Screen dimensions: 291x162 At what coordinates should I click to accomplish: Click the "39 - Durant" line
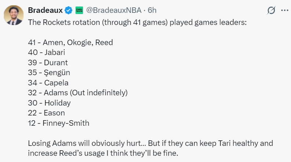coord(48,63)
